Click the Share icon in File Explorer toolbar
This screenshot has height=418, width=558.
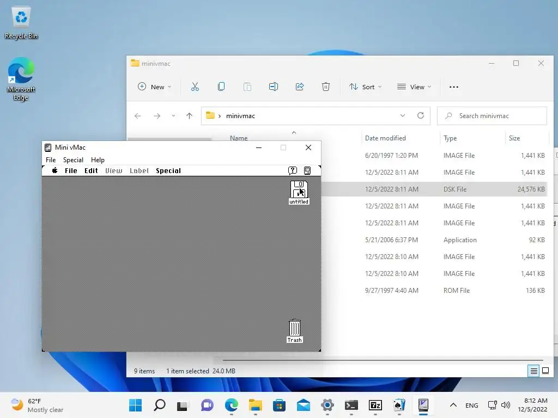[300, 87]
